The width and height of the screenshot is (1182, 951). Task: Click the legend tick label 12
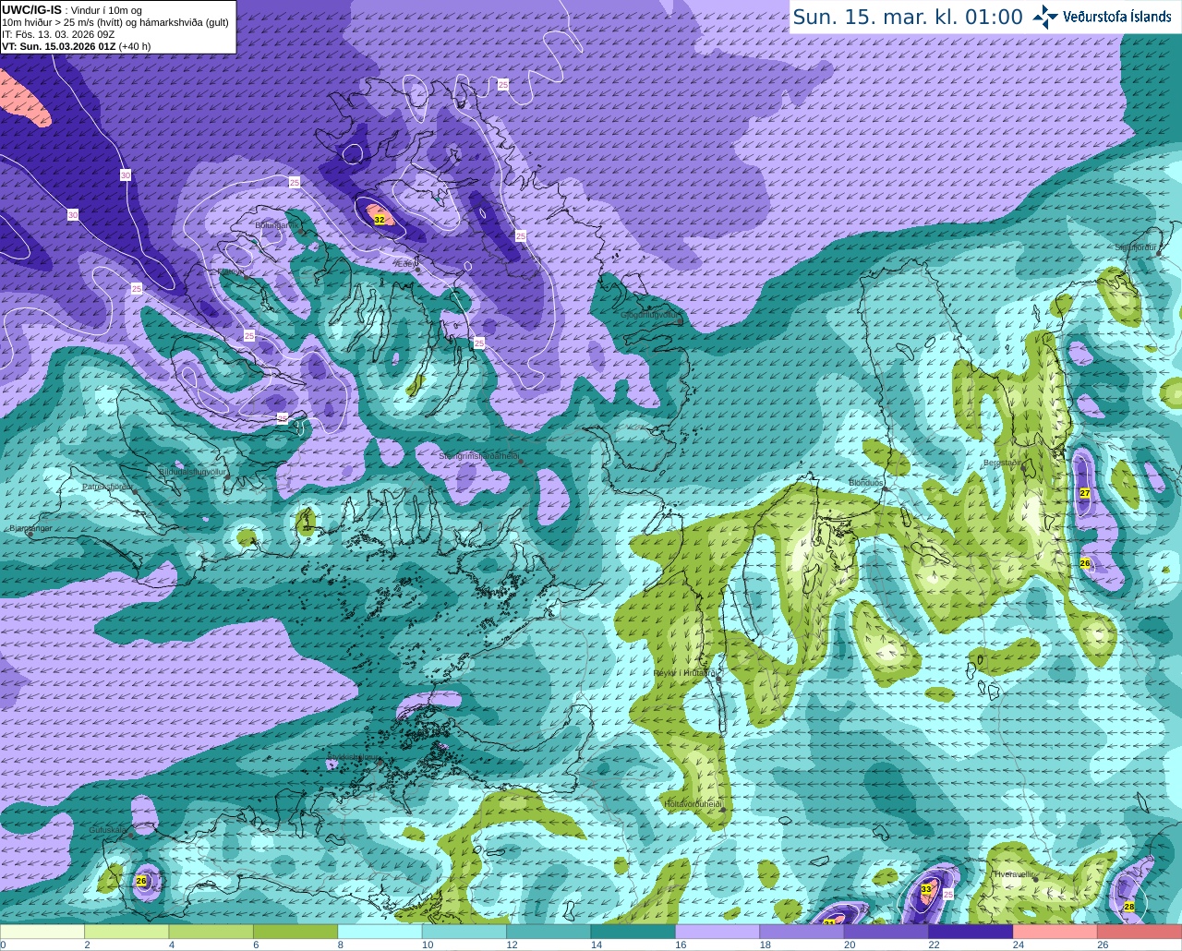(x=512, y=945)
